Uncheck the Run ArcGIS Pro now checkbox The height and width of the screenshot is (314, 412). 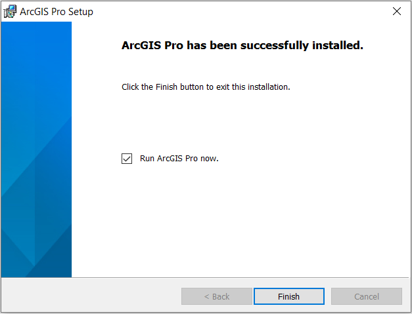(127, 159)
